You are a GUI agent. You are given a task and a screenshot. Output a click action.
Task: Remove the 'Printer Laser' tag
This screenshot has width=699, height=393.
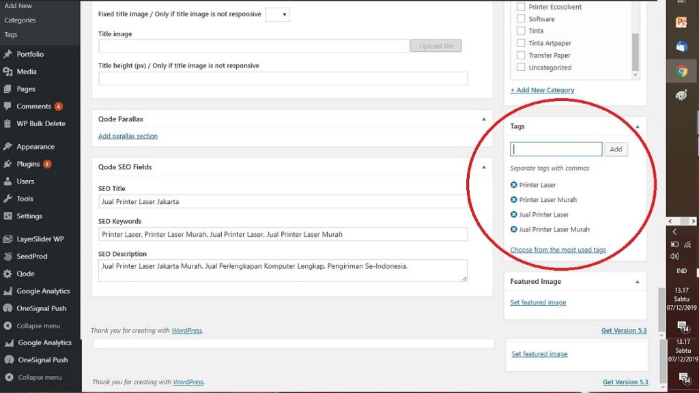[x=514, y=185]
